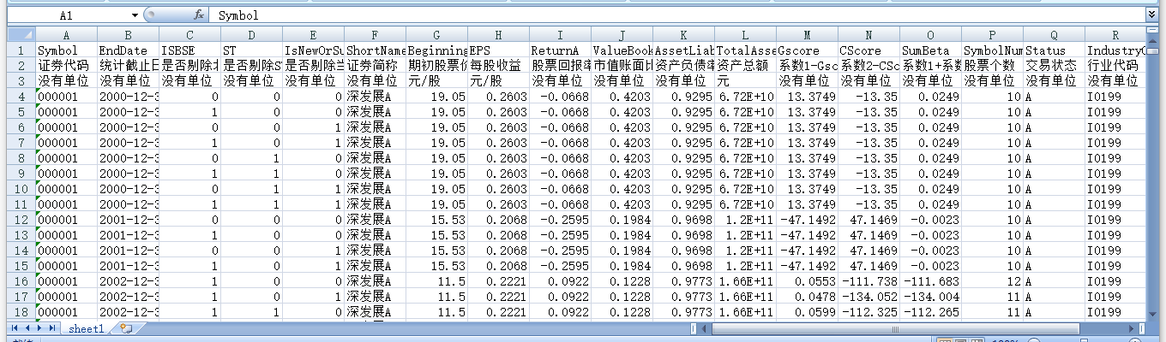Click the CScore value -134.052
The image size is (1166, 342).
click(868, 297)
